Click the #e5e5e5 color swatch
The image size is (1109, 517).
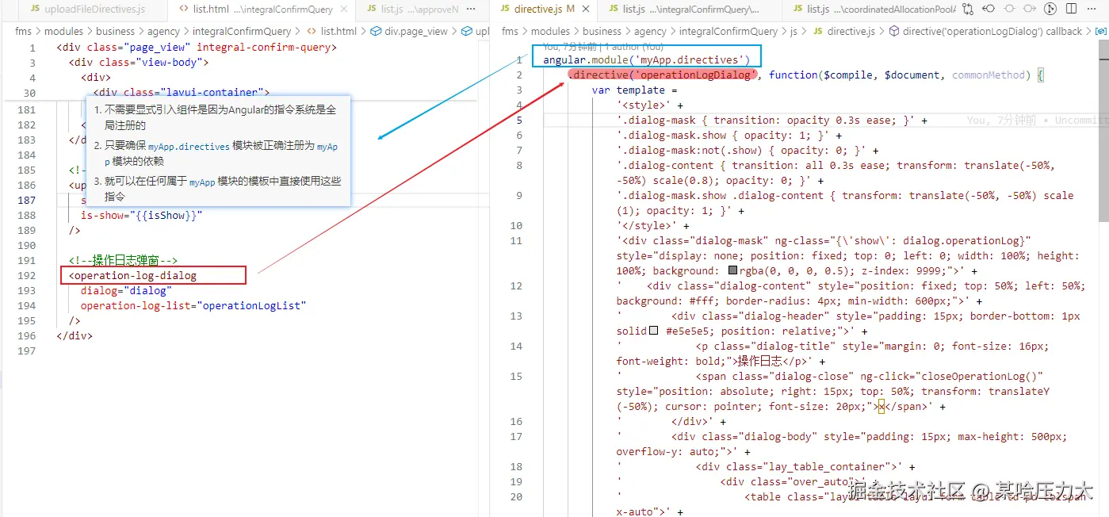(x=654, y=331)
